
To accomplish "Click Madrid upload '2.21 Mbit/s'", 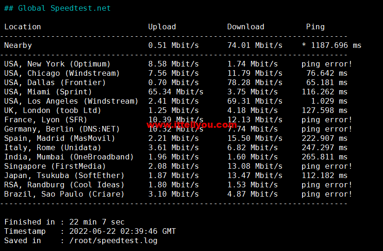I will pyautogui.click(x=173, y=138).
